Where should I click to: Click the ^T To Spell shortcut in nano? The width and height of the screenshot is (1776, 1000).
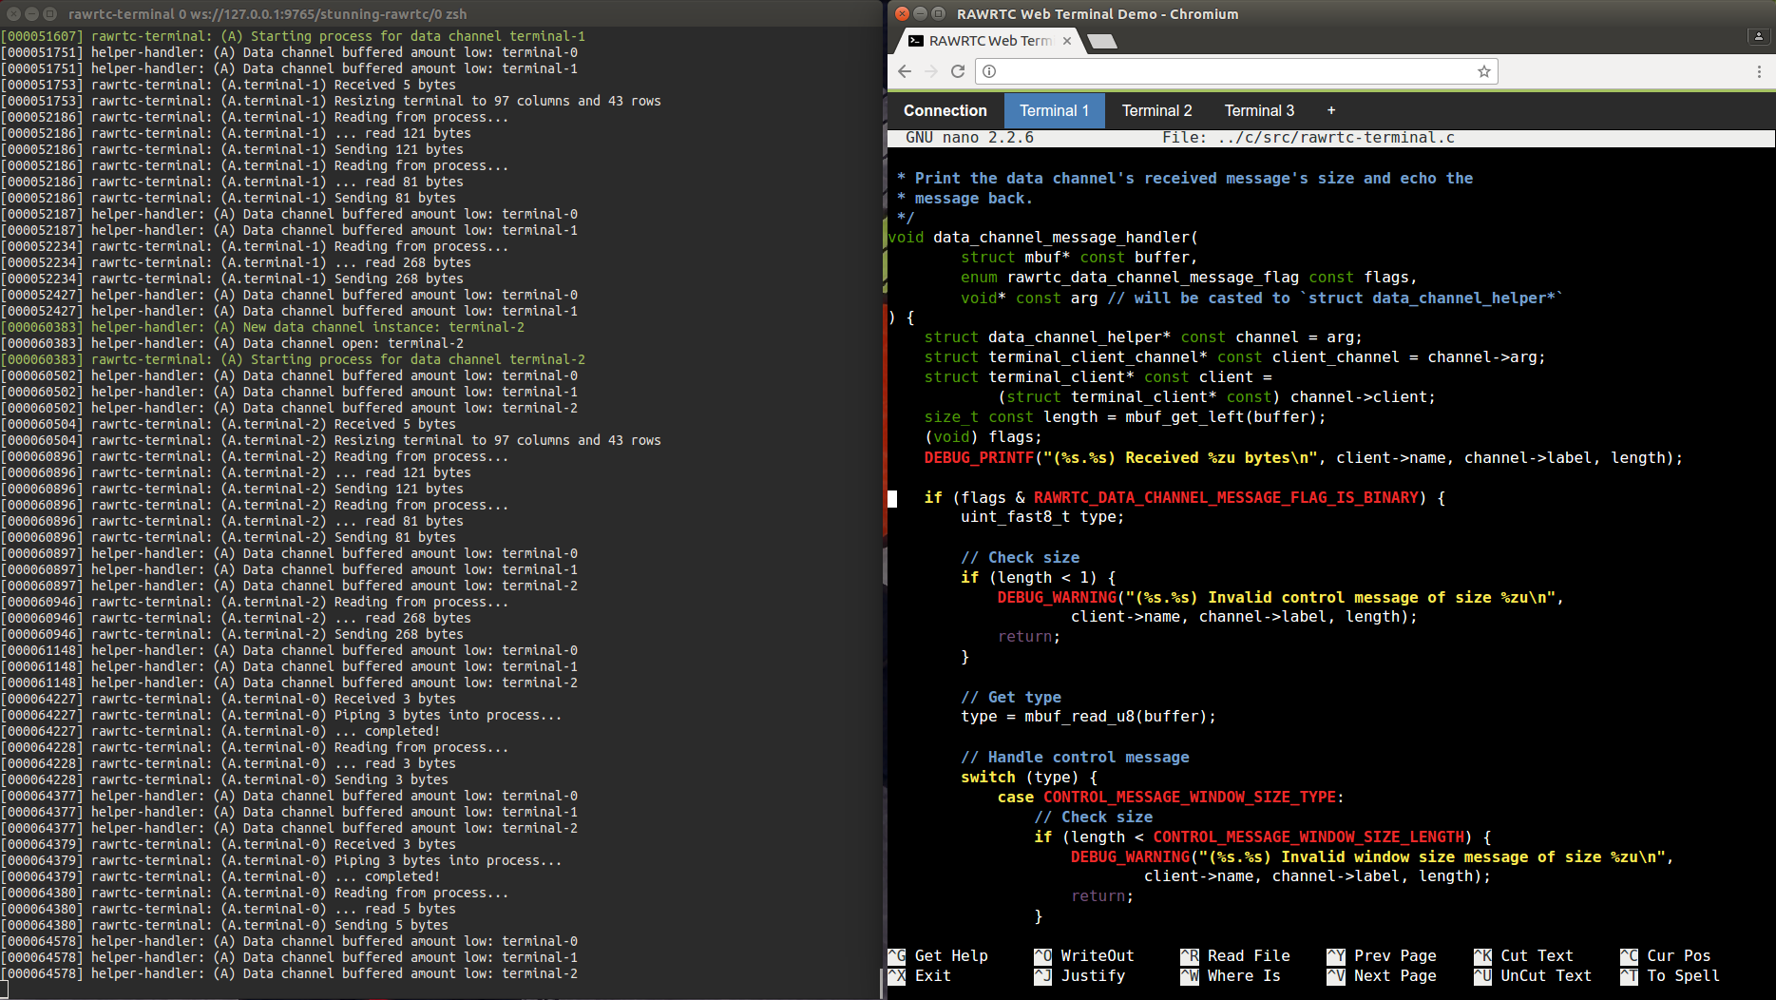[x=1671, y=975]
